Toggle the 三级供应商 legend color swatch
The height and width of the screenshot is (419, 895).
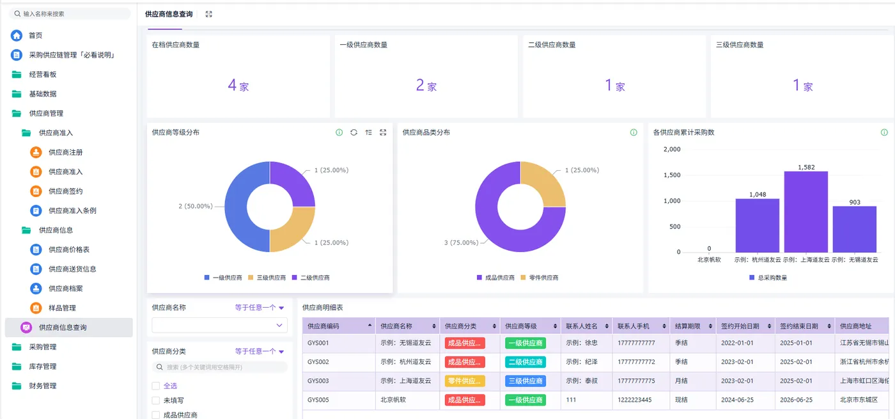pos(251,278)
